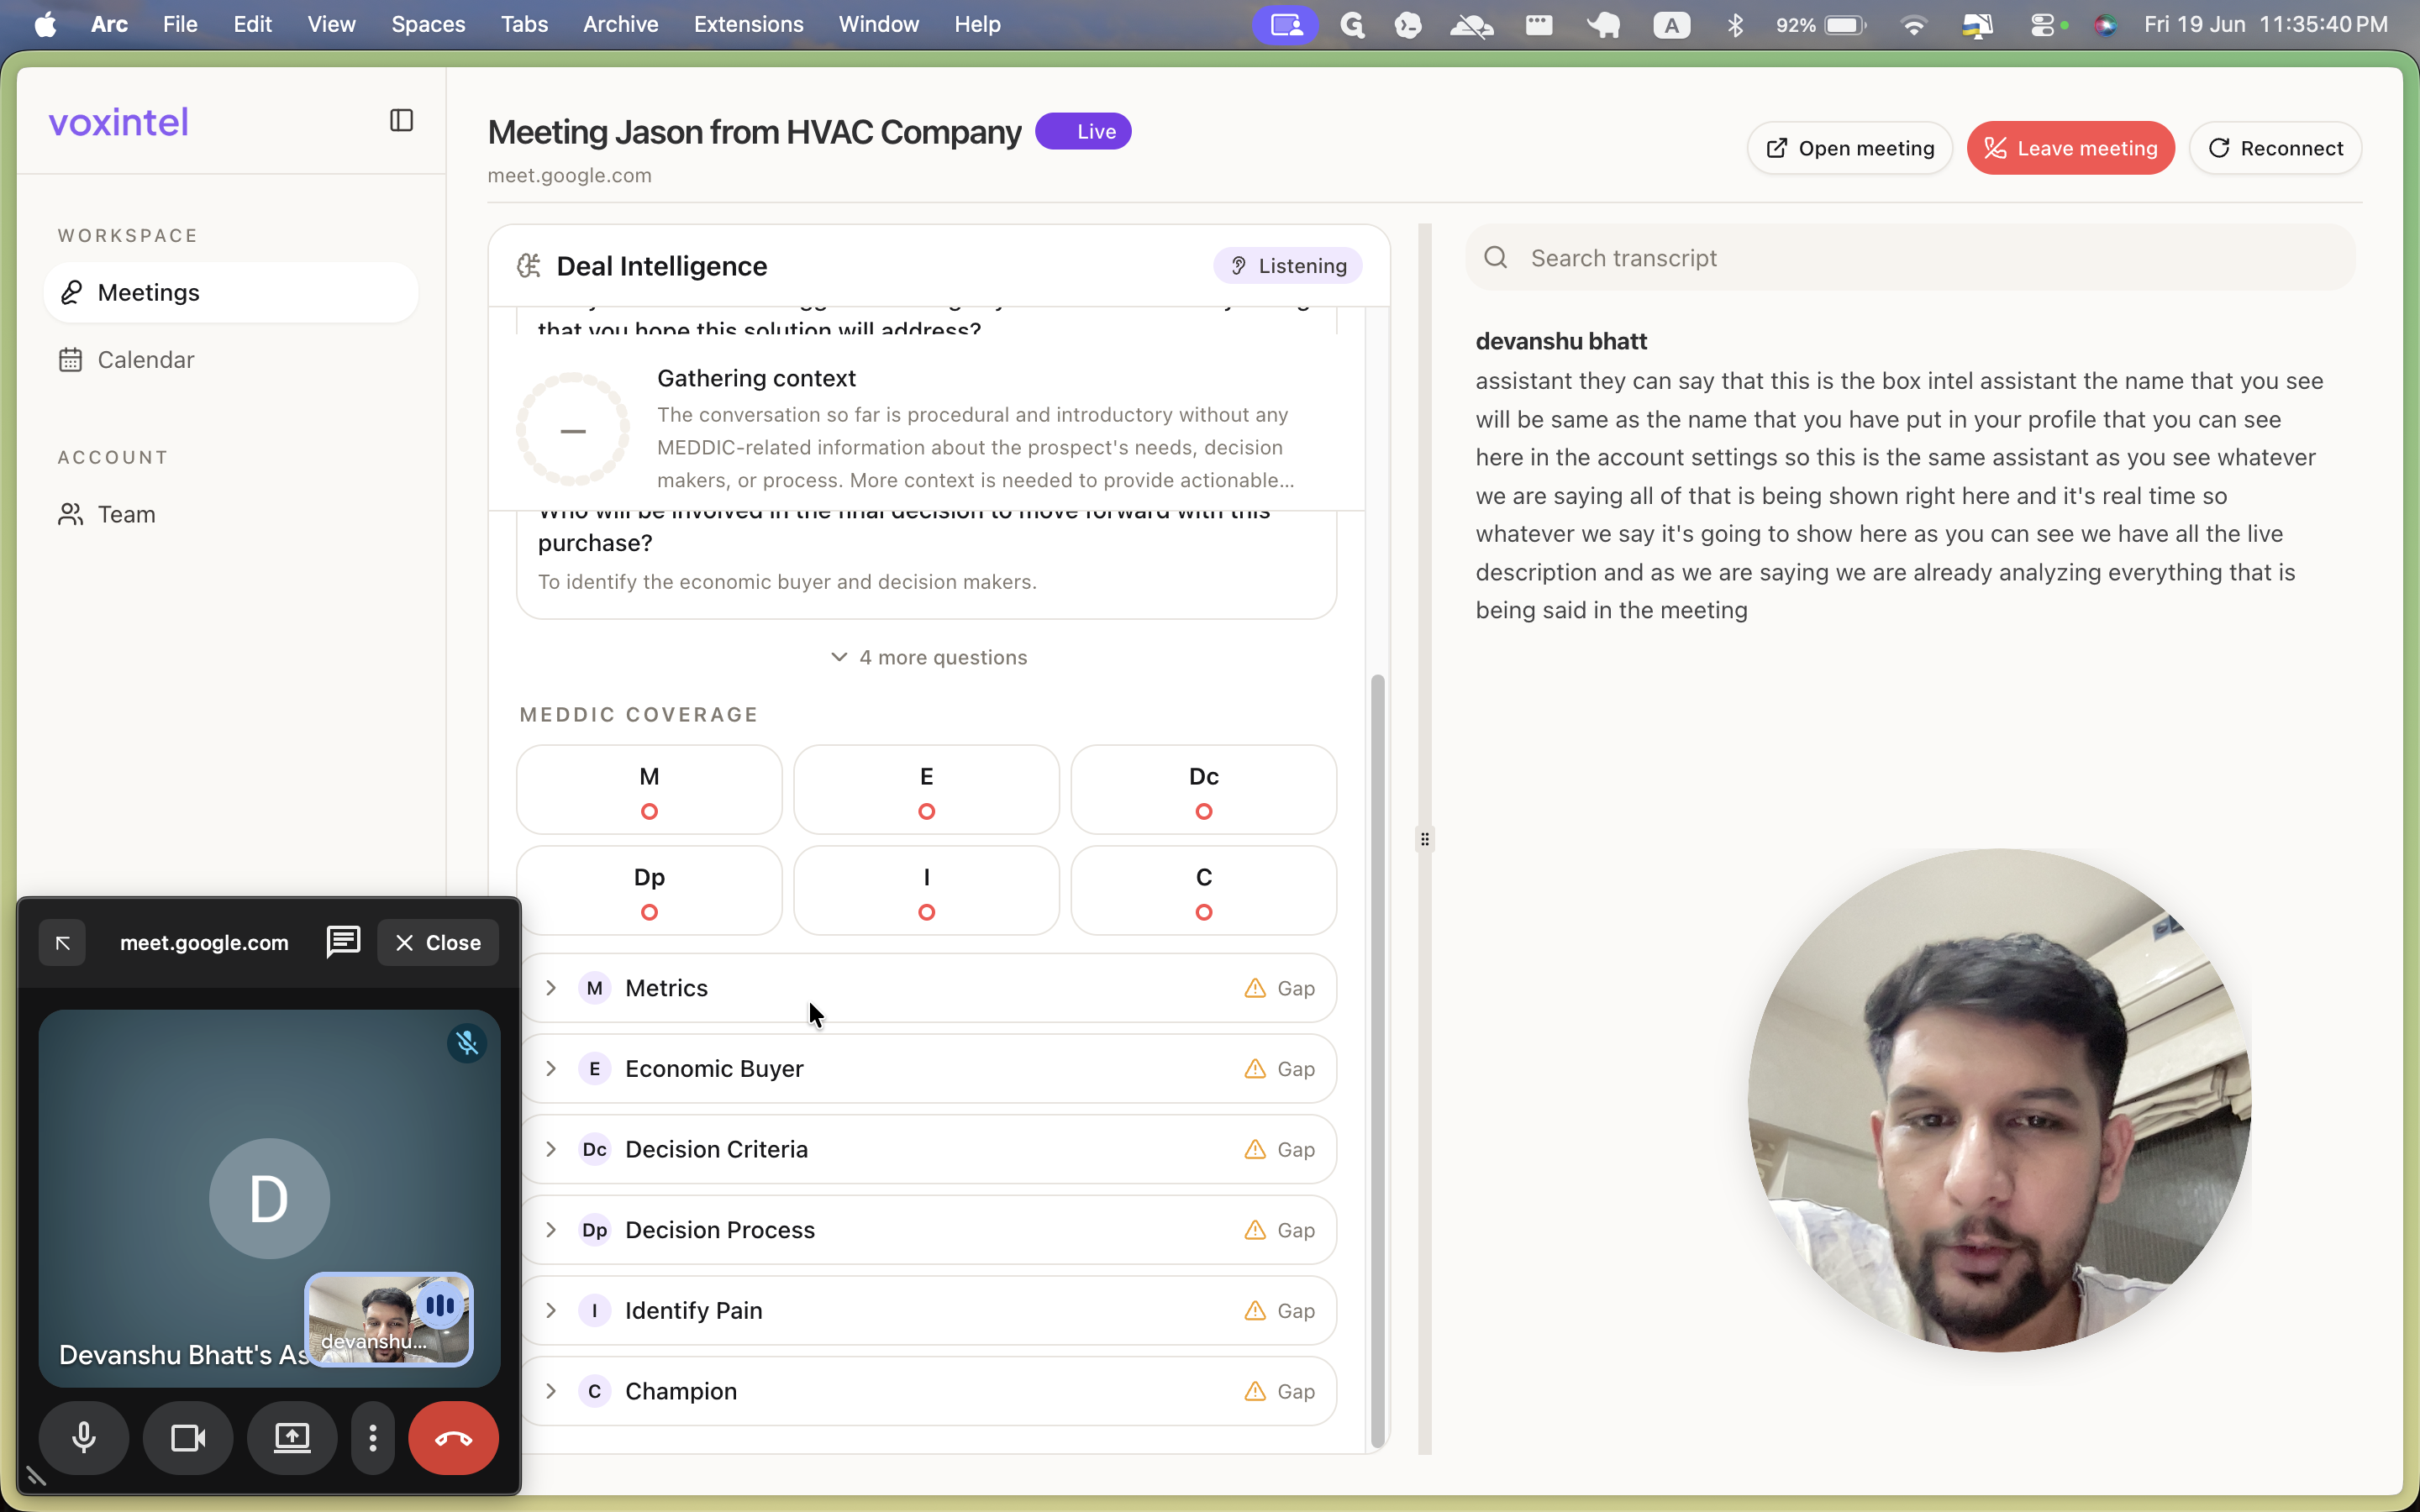Click the back-to-tab arrow in the mini player
Viewport: 2420px width, 1512px height.
(62, 943)
